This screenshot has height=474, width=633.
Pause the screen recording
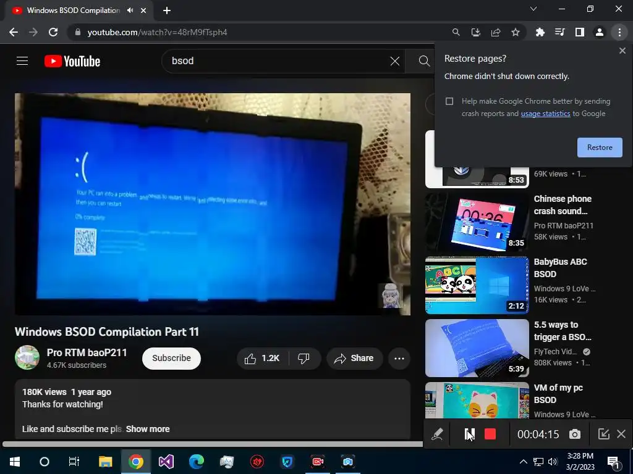[x=470, y=434]
